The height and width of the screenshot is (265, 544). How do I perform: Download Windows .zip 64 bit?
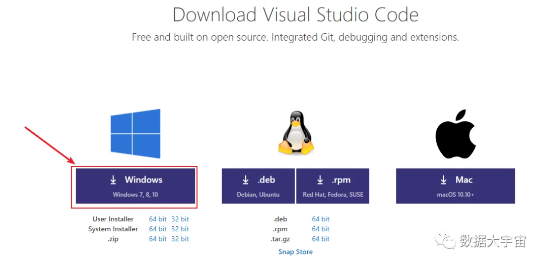click(x=158, y=239)
